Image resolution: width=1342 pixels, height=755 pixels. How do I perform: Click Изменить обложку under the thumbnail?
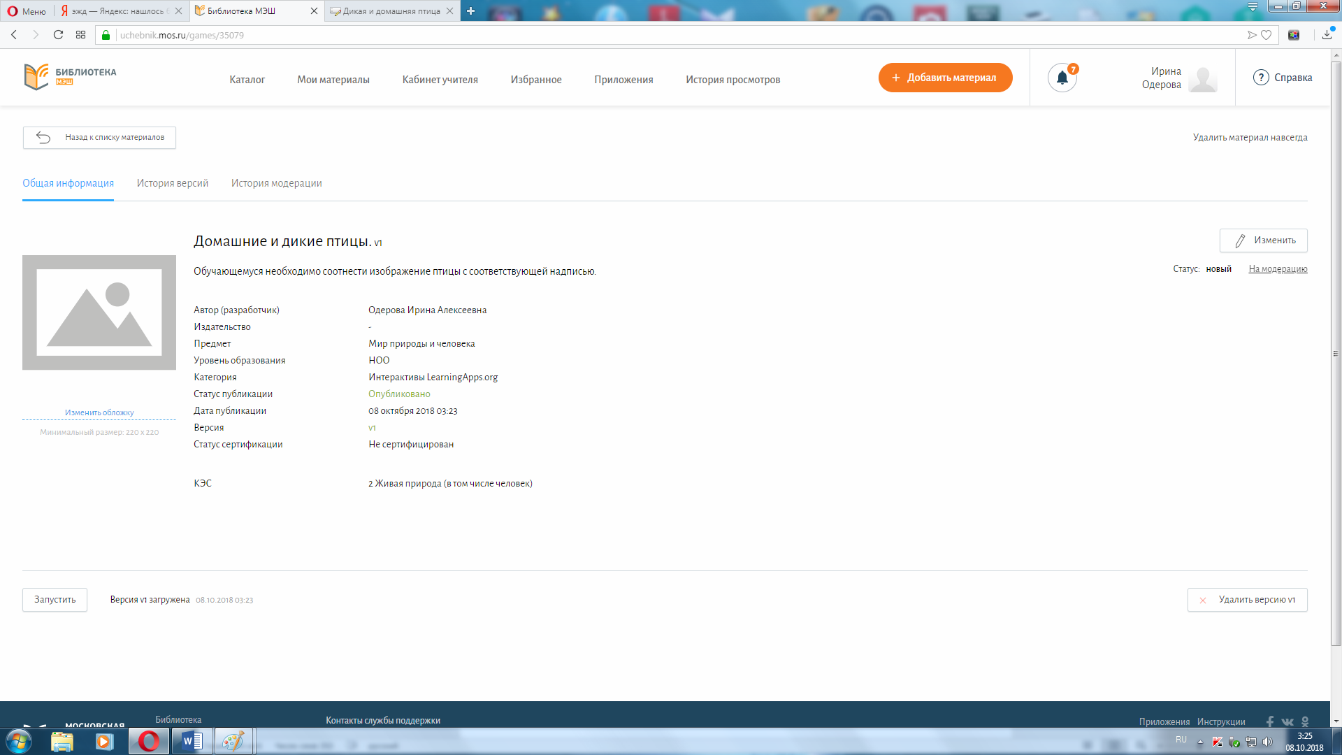[99, 412]
